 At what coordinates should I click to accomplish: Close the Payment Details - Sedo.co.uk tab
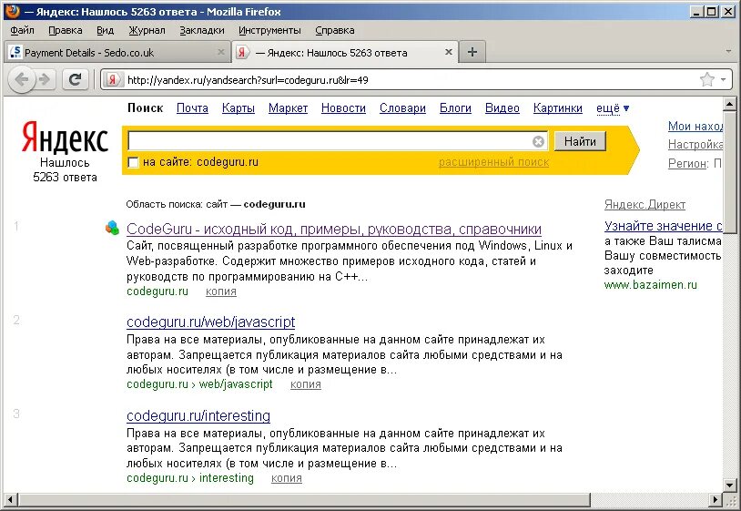220,52
